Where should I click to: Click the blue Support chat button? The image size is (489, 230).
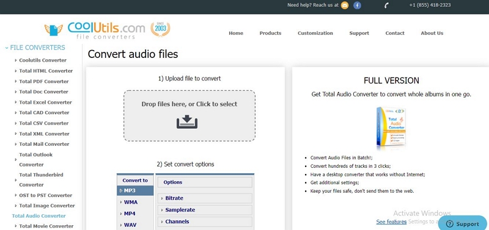click(463, 223)
